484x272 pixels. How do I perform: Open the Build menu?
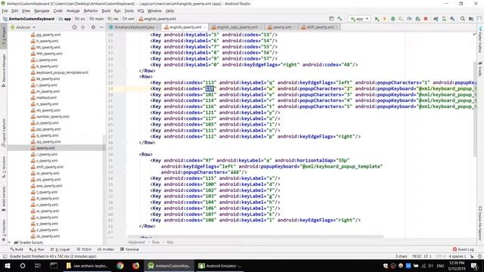pos(106,11)
